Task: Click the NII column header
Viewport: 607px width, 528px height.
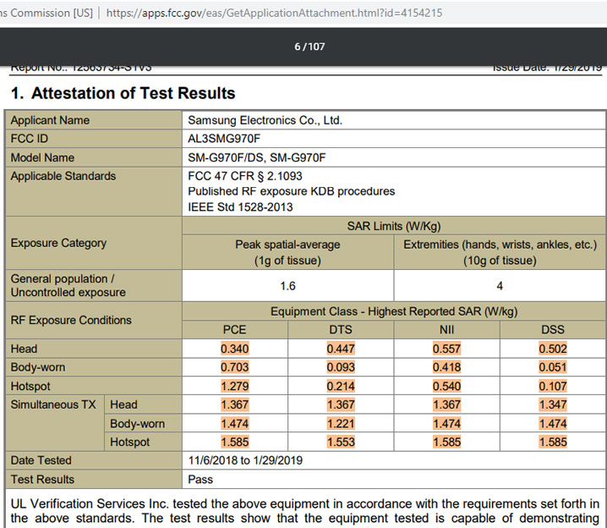Action: [x=446, y=329]
